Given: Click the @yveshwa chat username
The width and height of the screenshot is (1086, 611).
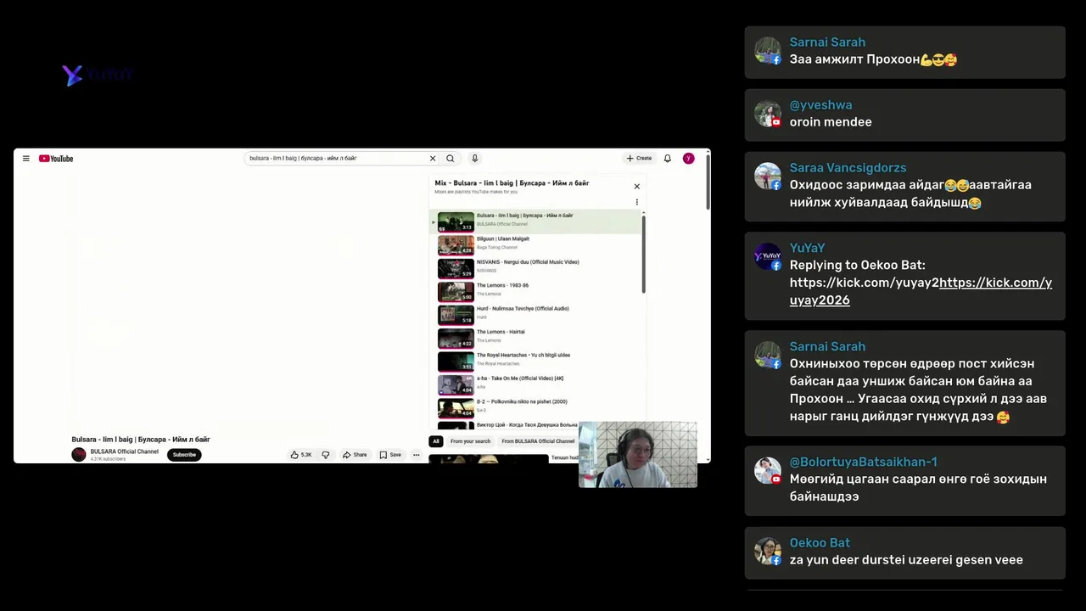Looking at the screenshot, I should [820, 105].
